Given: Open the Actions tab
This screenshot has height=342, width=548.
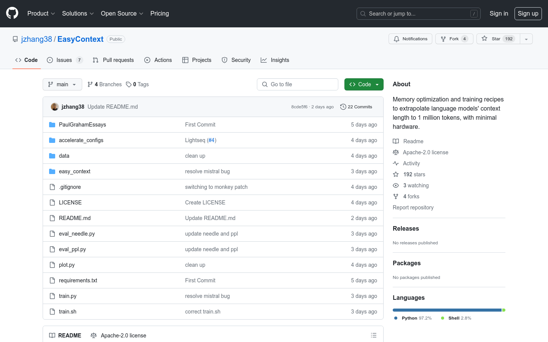Looking at the screenshot, I should point(158,60).
